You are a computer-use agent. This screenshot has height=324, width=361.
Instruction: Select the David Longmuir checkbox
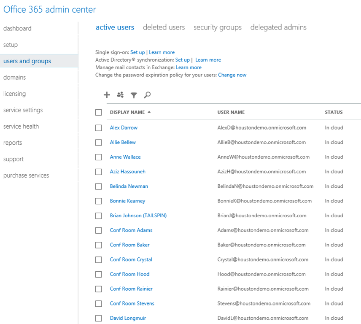(x=99, y=318)
